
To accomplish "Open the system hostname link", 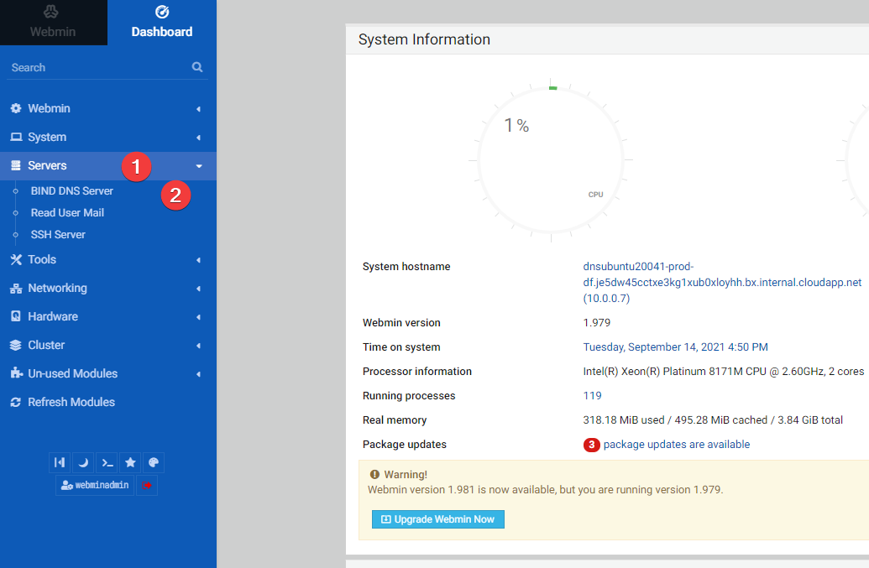I will [x=722, y=283].
